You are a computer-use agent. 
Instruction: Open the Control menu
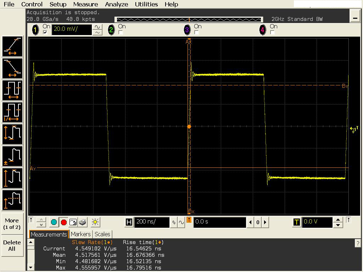pyautogui.click(x=32, y=4)
